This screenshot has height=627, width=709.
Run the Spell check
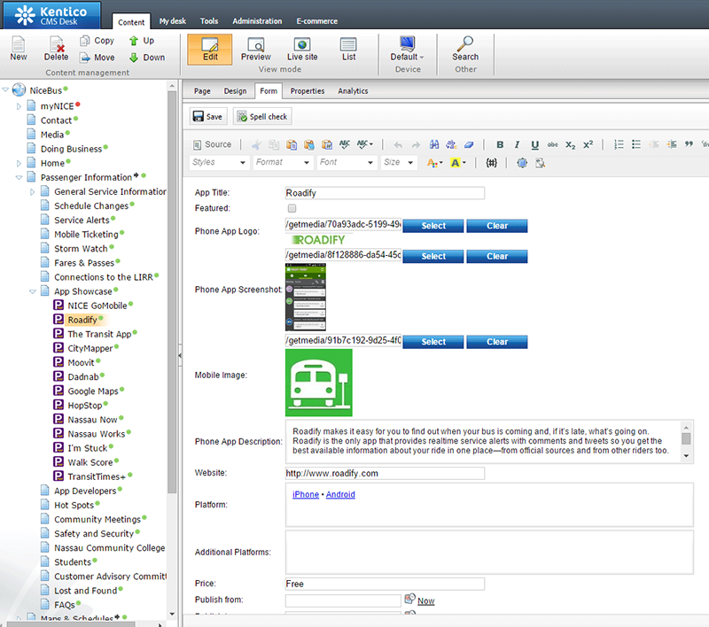pos(262,117)
